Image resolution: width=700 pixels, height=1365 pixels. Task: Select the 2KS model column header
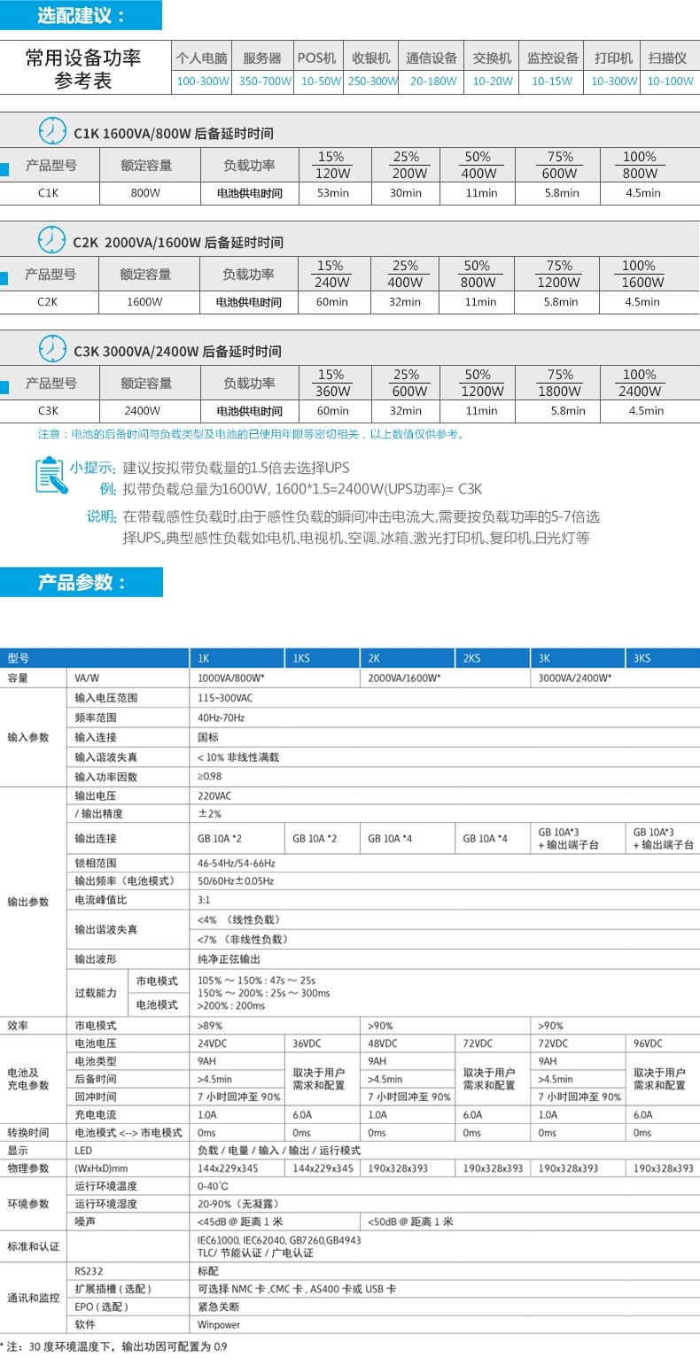coord(471,658)
